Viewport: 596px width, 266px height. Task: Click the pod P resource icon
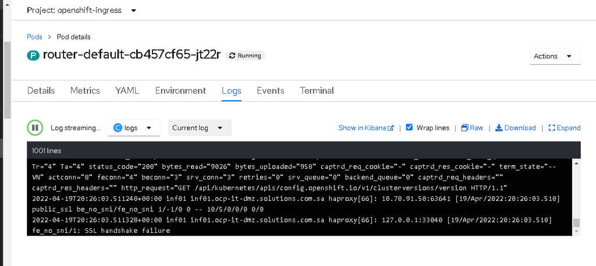[x=33, y=55]
